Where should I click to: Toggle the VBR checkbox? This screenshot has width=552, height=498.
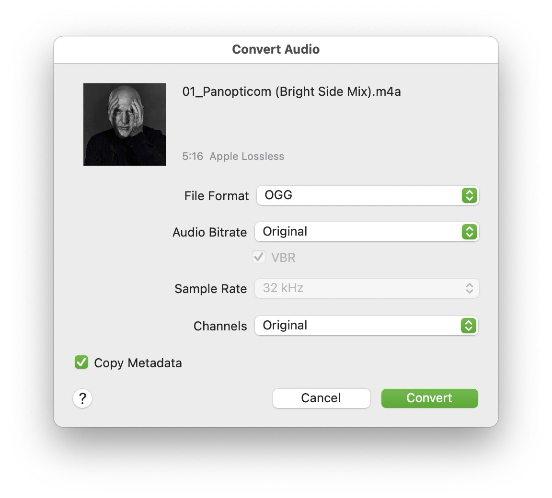point(258,257)
